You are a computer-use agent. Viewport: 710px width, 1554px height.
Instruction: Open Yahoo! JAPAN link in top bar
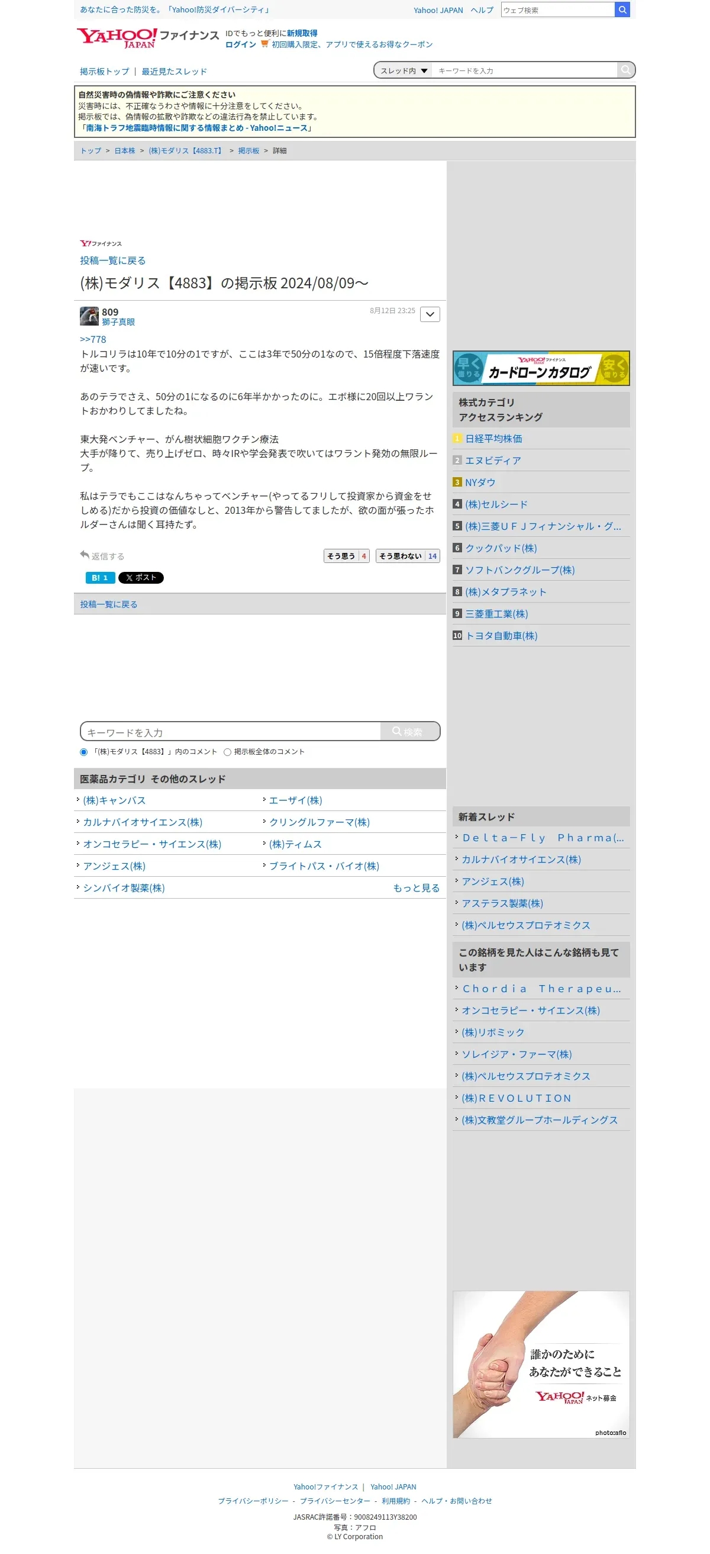[438, 10]
